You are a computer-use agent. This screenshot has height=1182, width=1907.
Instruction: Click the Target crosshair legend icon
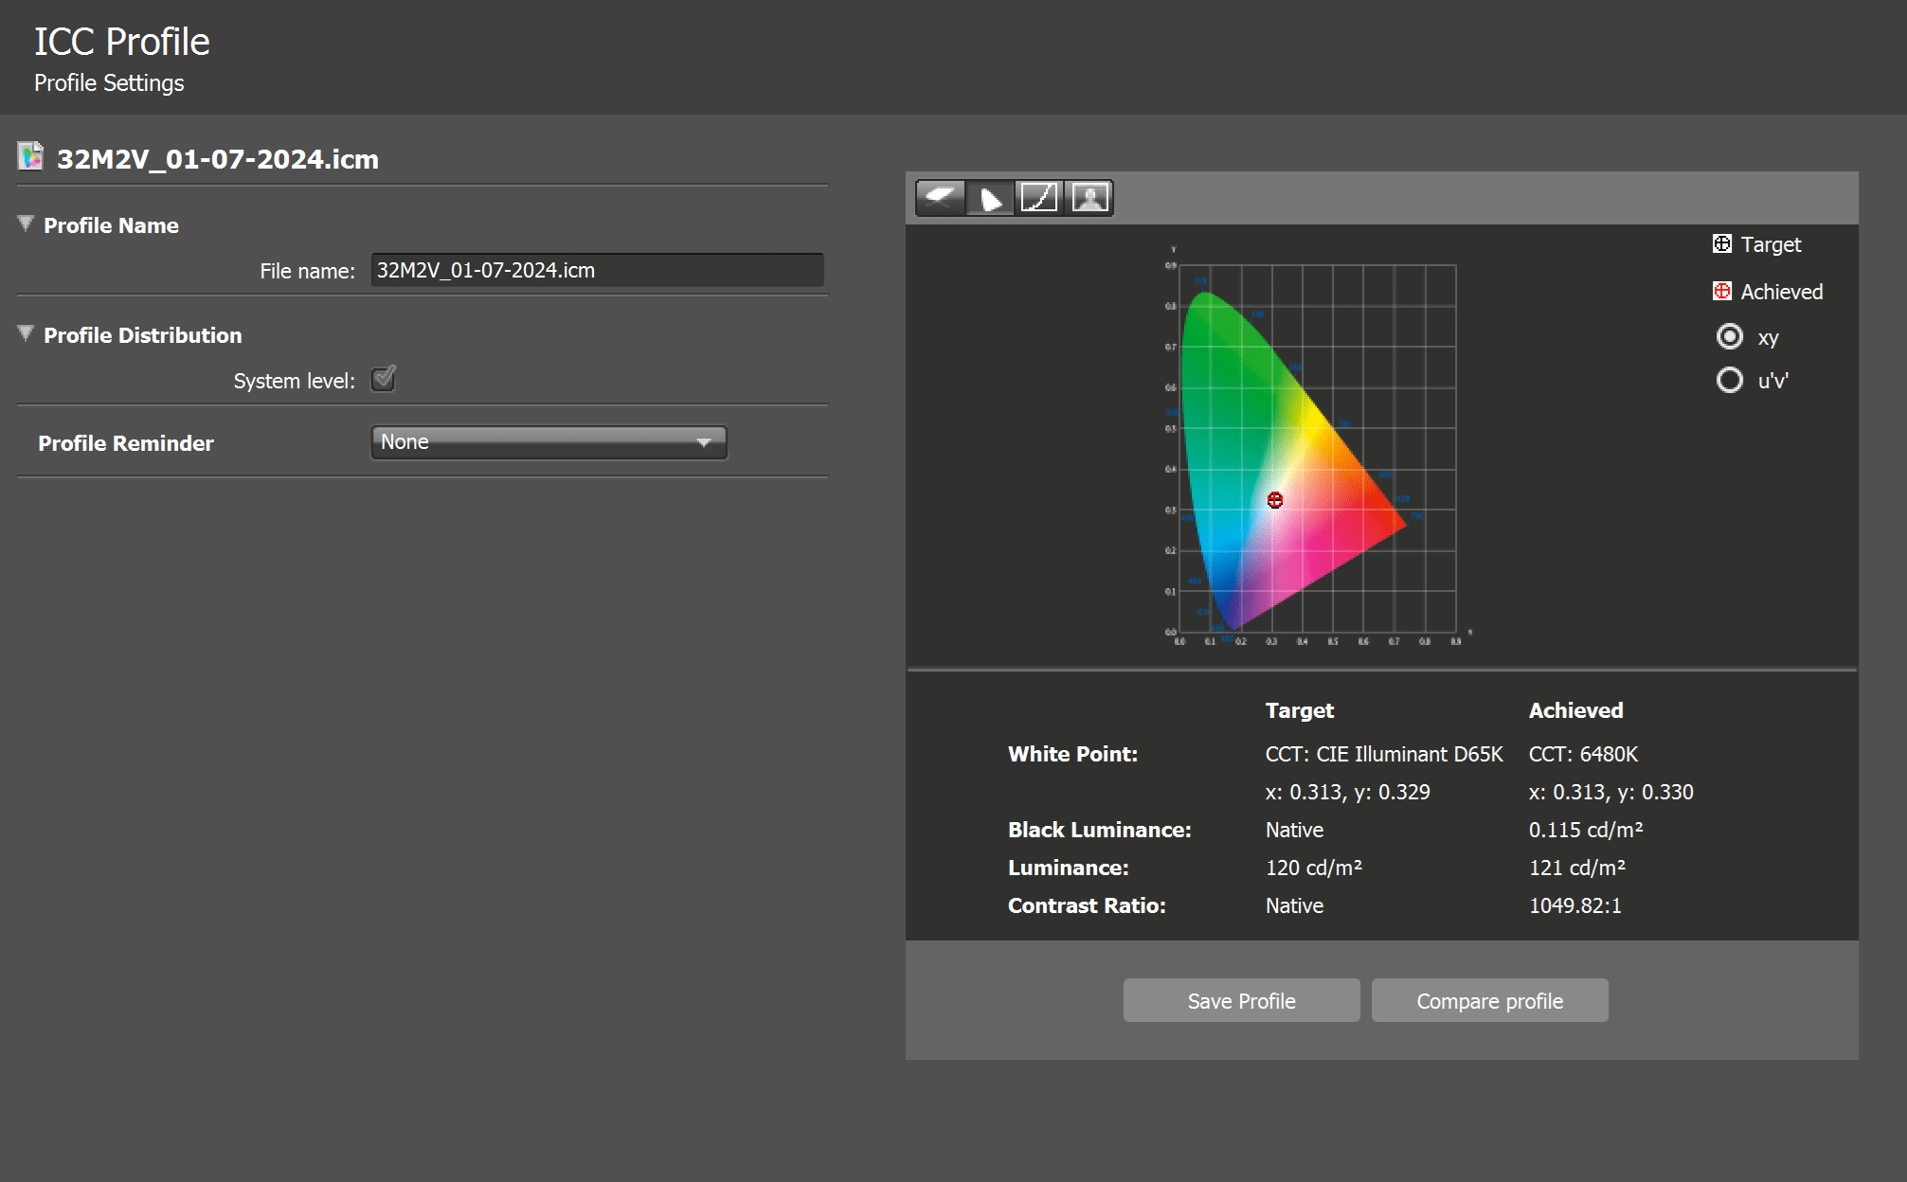1721,244
